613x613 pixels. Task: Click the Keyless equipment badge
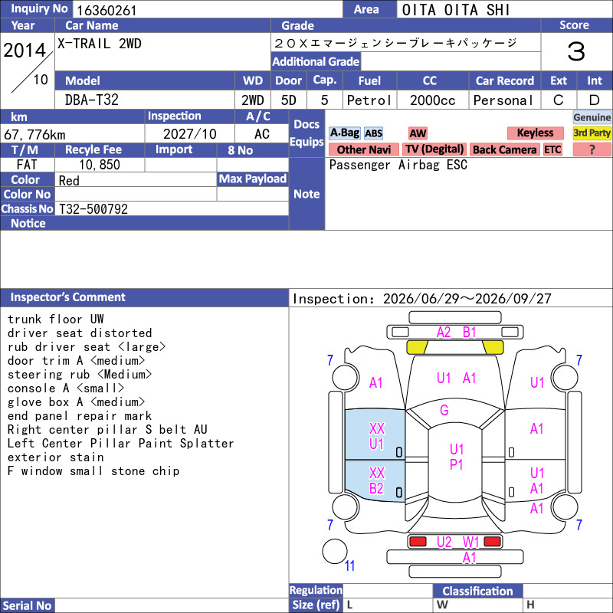[535, 133]
